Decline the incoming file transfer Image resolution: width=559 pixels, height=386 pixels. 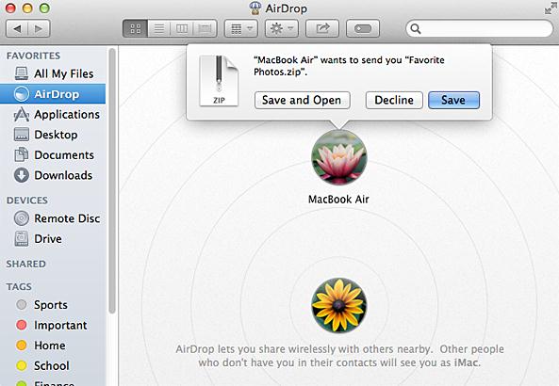394,101
